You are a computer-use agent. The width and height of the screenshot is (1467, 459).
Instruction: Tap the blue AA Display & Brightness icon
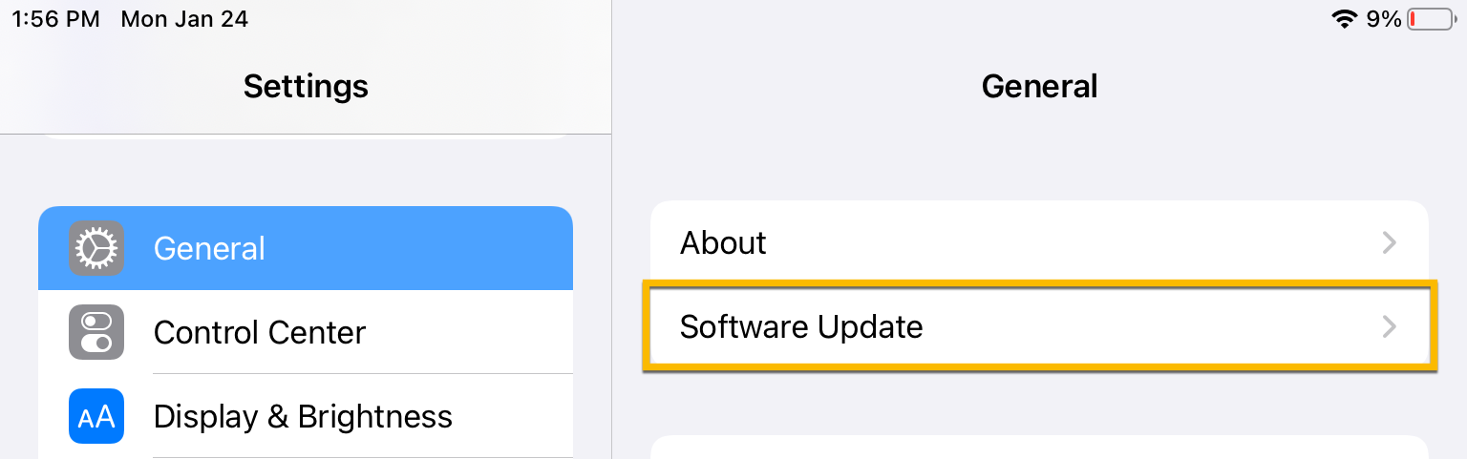(x=96, y=416)
